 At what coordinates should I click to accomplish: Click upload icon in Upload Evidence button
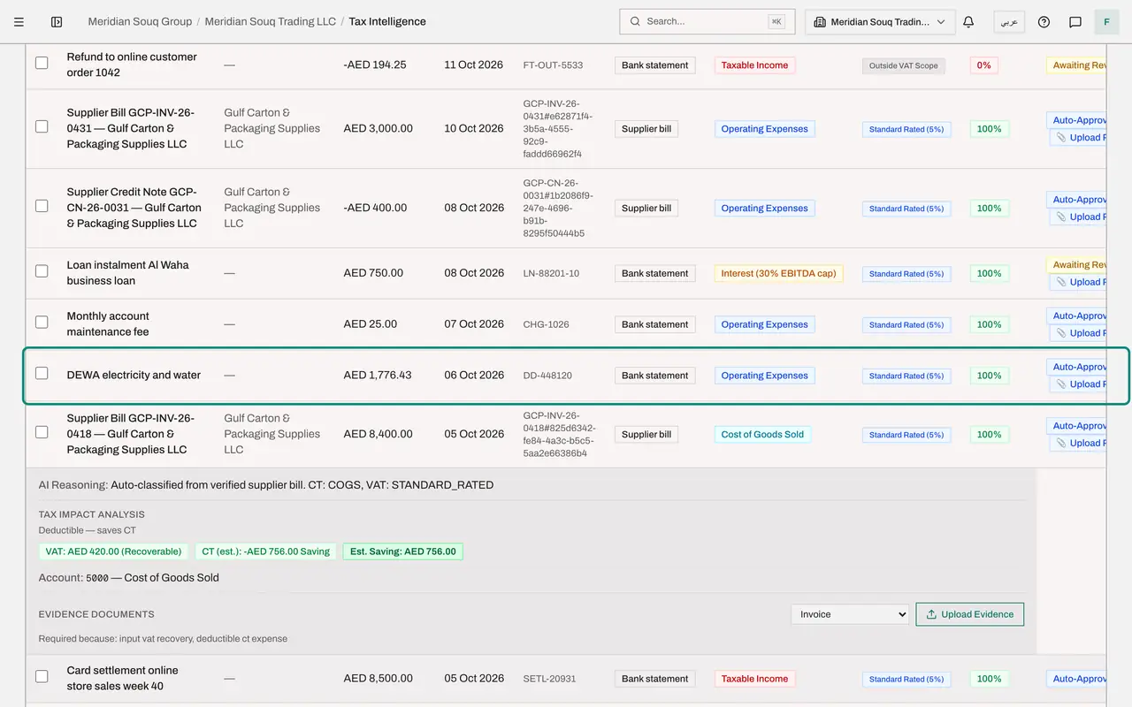tap(931, 614)
